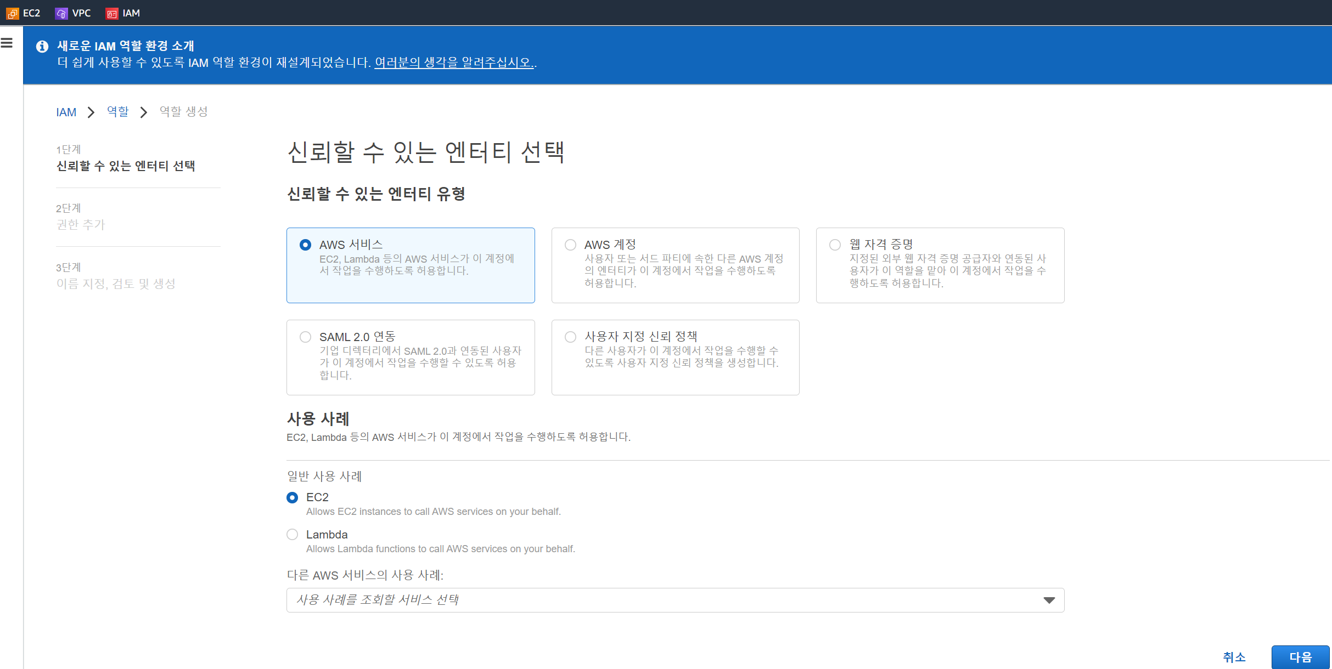The image size is (1332, 669).
Task: Select SAML 2.0 연동 radio option
Action: [306, 337]
